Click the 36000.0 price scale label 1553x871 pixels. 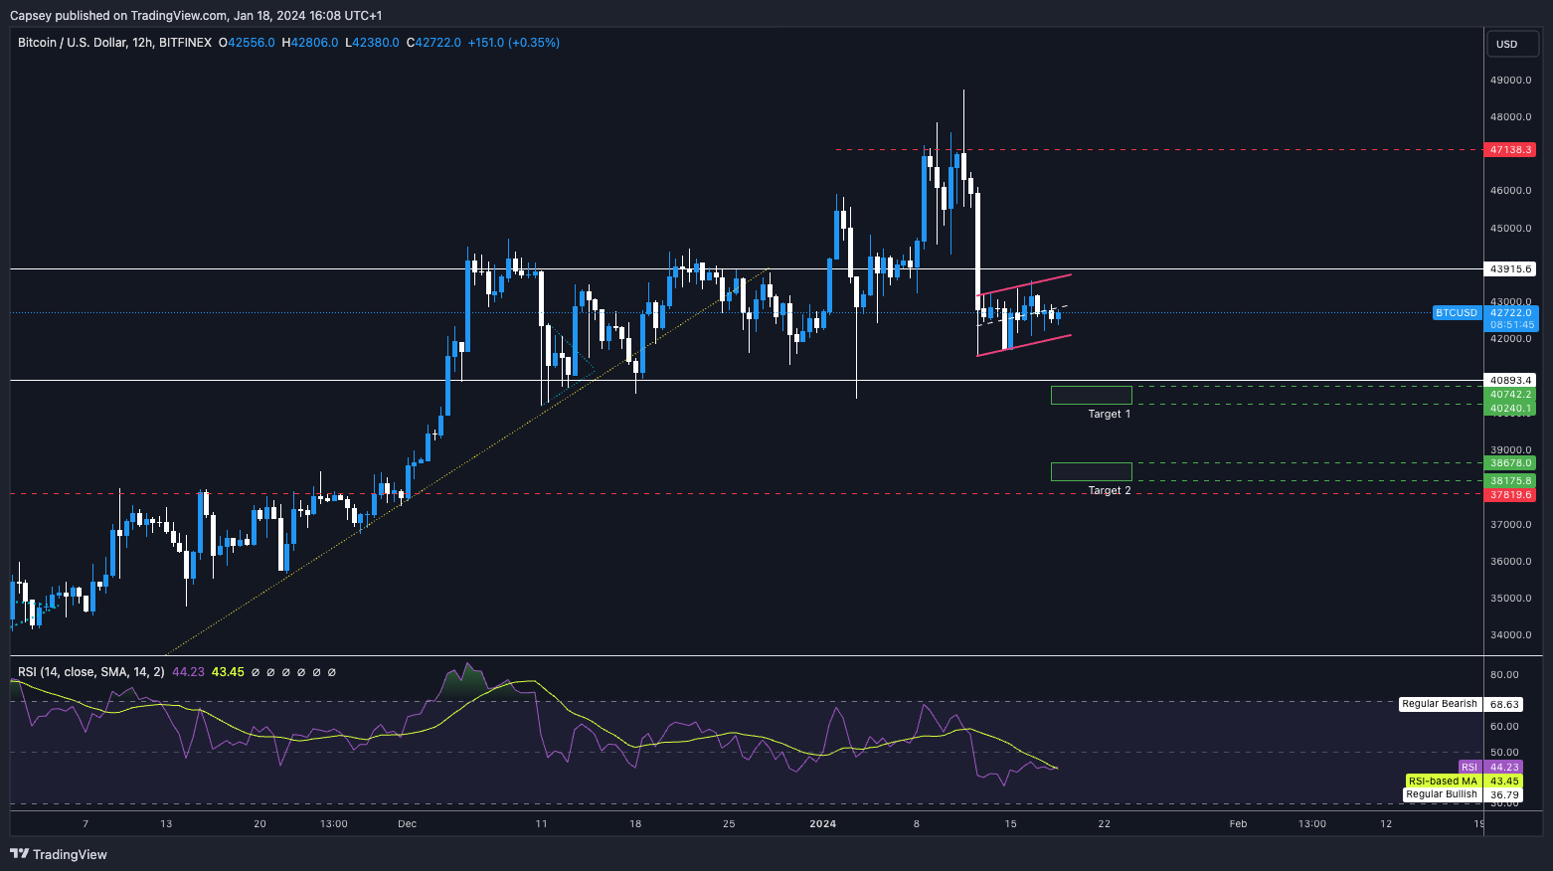coord(1510,561)
